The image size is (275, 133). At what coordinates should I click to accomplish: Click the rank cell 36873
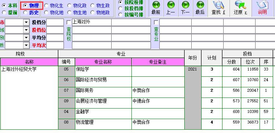click(250, 124)
